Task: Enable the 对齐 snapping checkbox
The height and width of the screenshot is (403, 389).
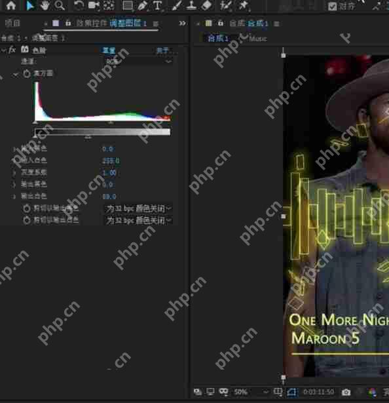Action: [x=332, y=6]
